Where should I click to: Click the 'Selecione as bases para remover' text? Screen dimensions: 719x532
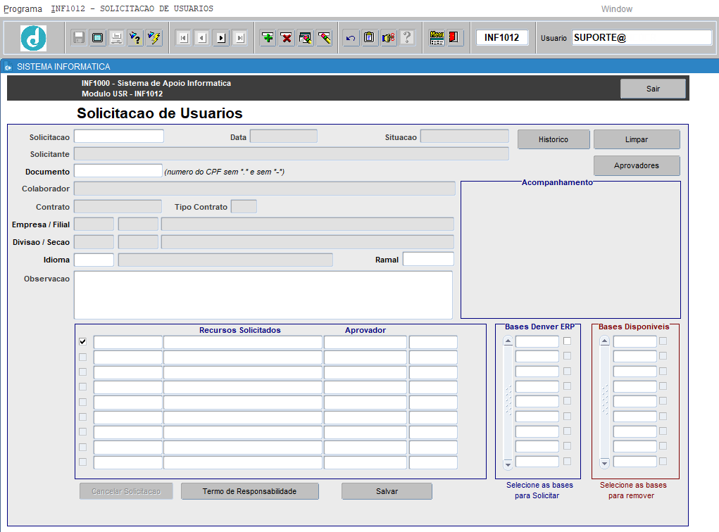633,490
